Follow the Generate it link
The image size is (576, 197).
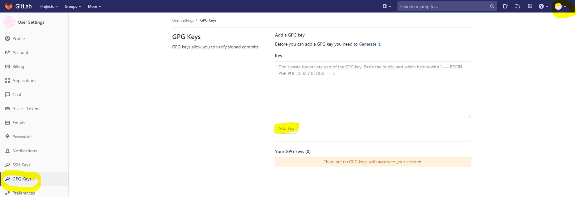click(369, 44)
